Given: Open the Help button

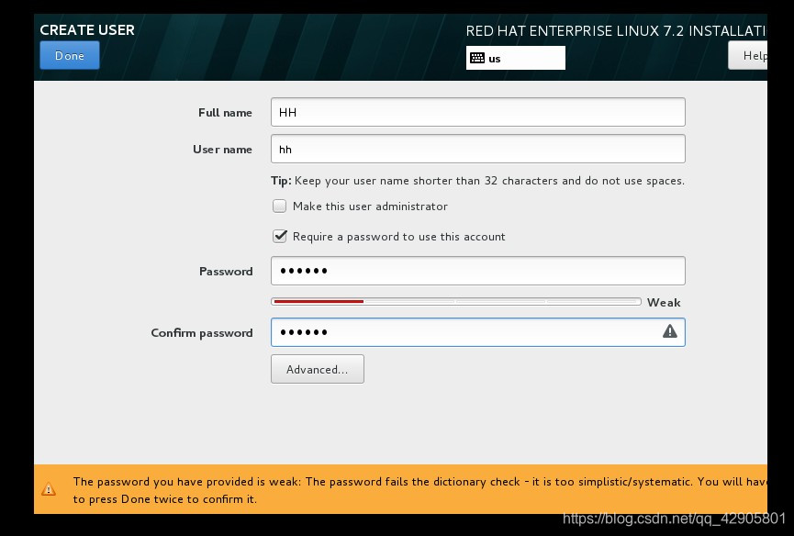Looking at the screenshot, I should (x=748, y=55).
